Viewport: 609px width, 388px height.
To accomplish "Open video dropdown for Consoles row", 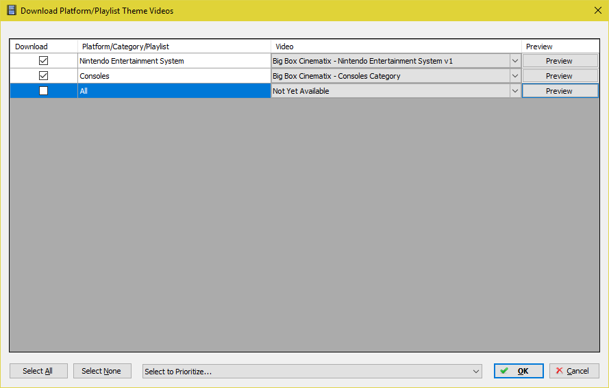I will [x=515, y=76].
